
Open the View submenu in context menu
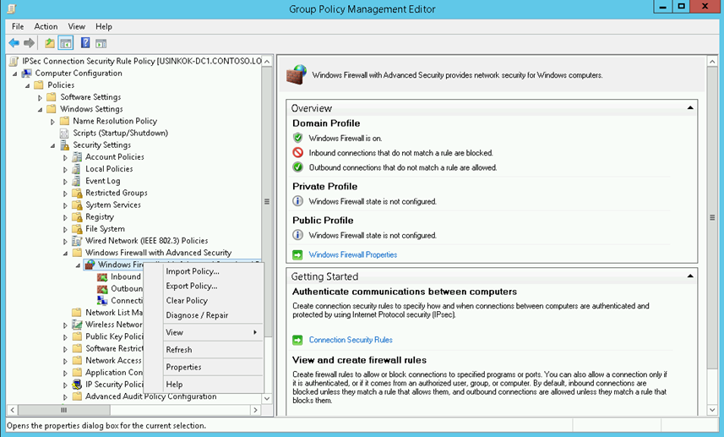pos(204,332)
